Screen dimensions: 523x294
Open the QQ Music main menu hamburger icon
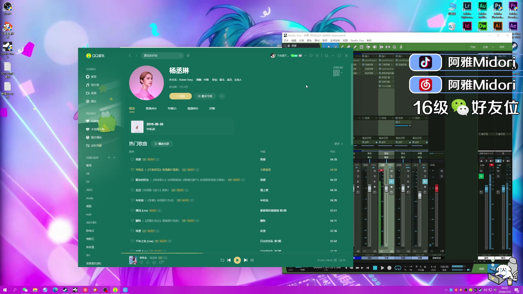coord(317,56)
